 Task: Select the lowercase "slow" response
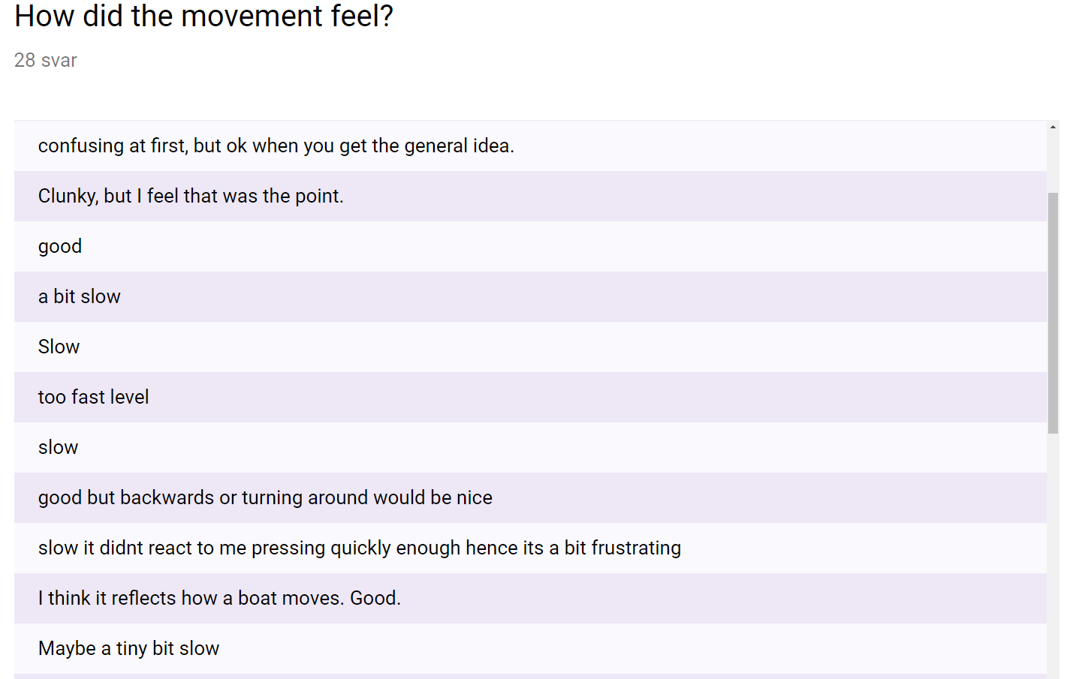(58, 447)
